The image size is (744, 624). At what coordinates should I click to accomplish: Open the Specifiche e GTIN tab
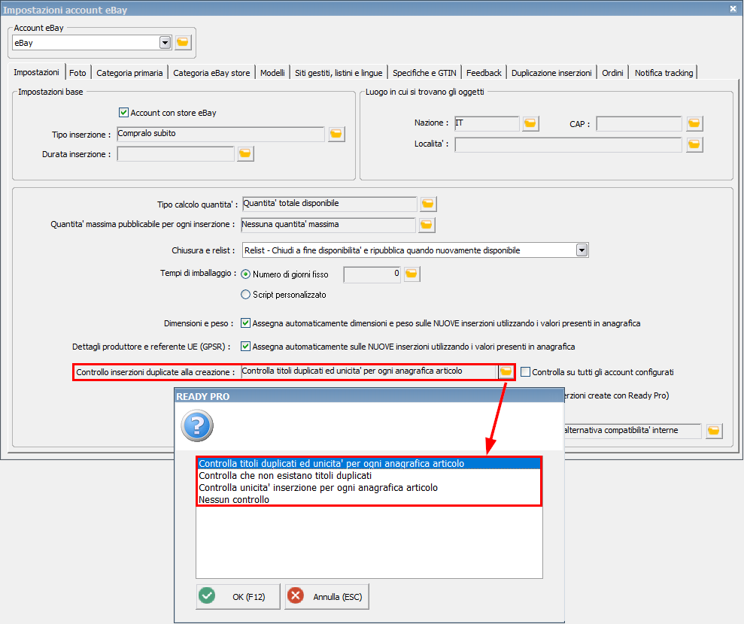pyautogui.click(x=424, y=72)
